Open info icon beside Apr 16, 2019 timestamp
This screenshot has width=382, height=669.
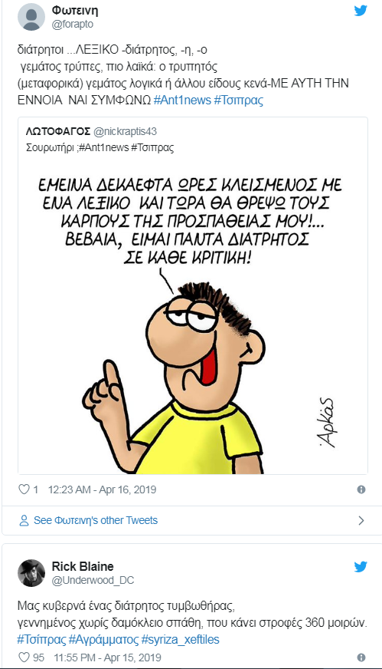pos(361,489)
